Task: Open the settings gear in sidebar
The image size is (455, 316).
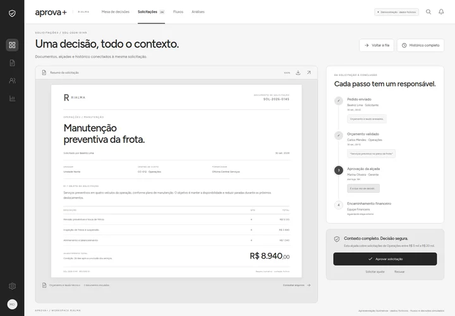Action: [12, 286]
